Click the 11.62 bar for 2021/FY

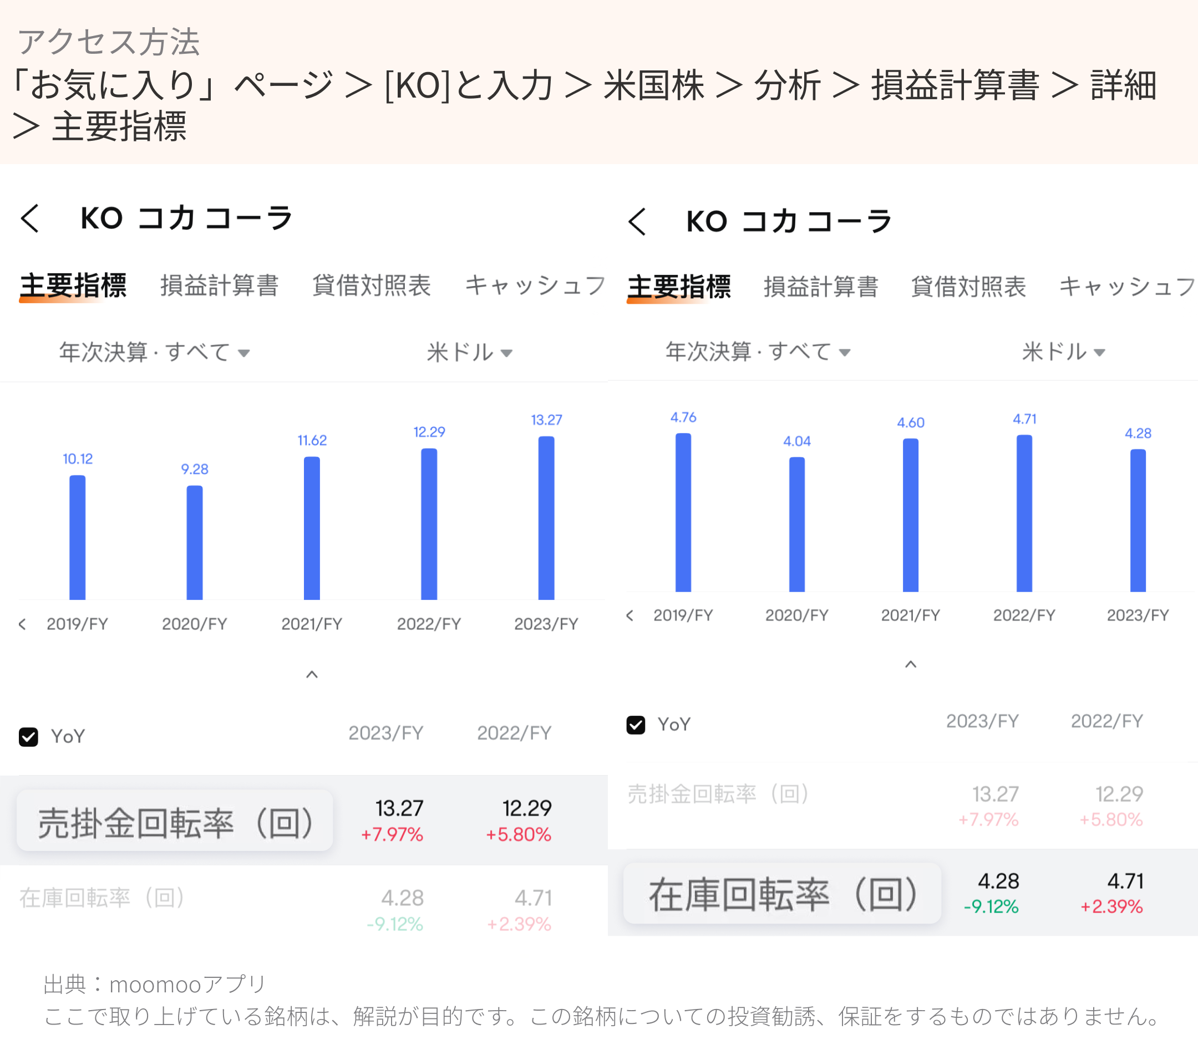pyautogui.click(x=312, y=528)
